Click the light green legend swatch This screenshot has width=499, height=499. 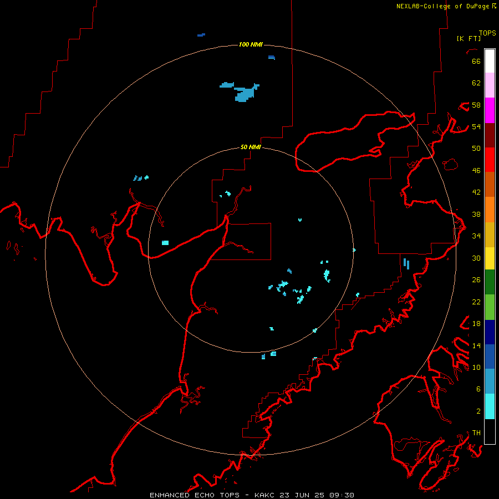coord(490,307)
